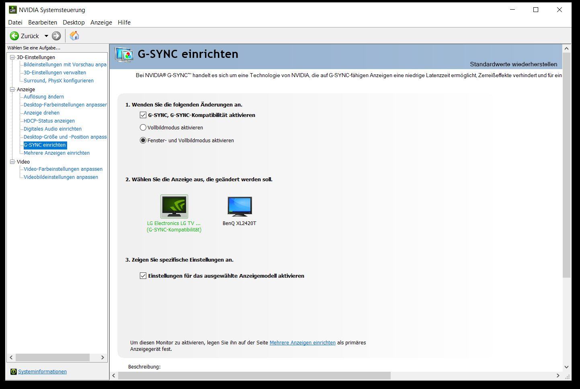Open the Bearbeiten menu

click(43, 23)
